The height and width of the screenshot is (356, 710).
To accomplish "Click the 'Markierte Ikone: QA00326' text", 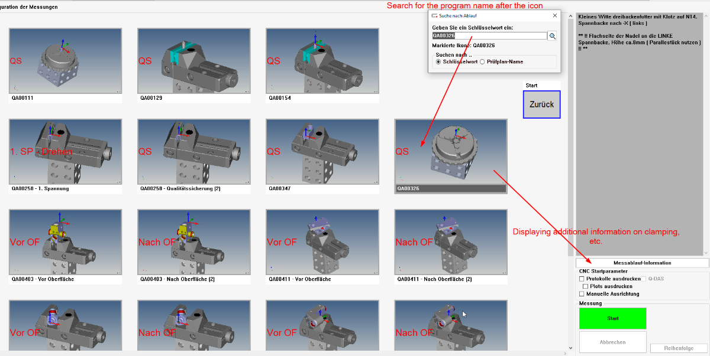I will point(463,45).
